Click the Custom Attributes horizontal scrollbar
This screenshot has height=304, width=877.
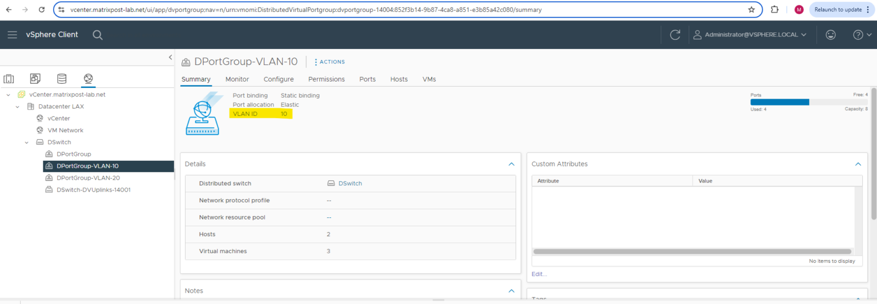[691, 251]
